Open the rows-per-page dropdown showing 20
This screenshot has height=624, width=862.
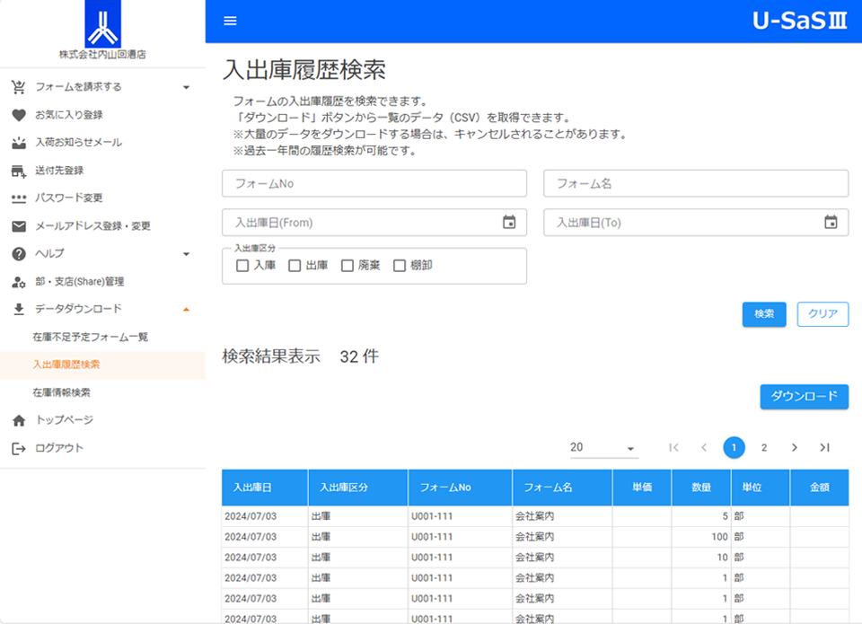pos(603,447)
